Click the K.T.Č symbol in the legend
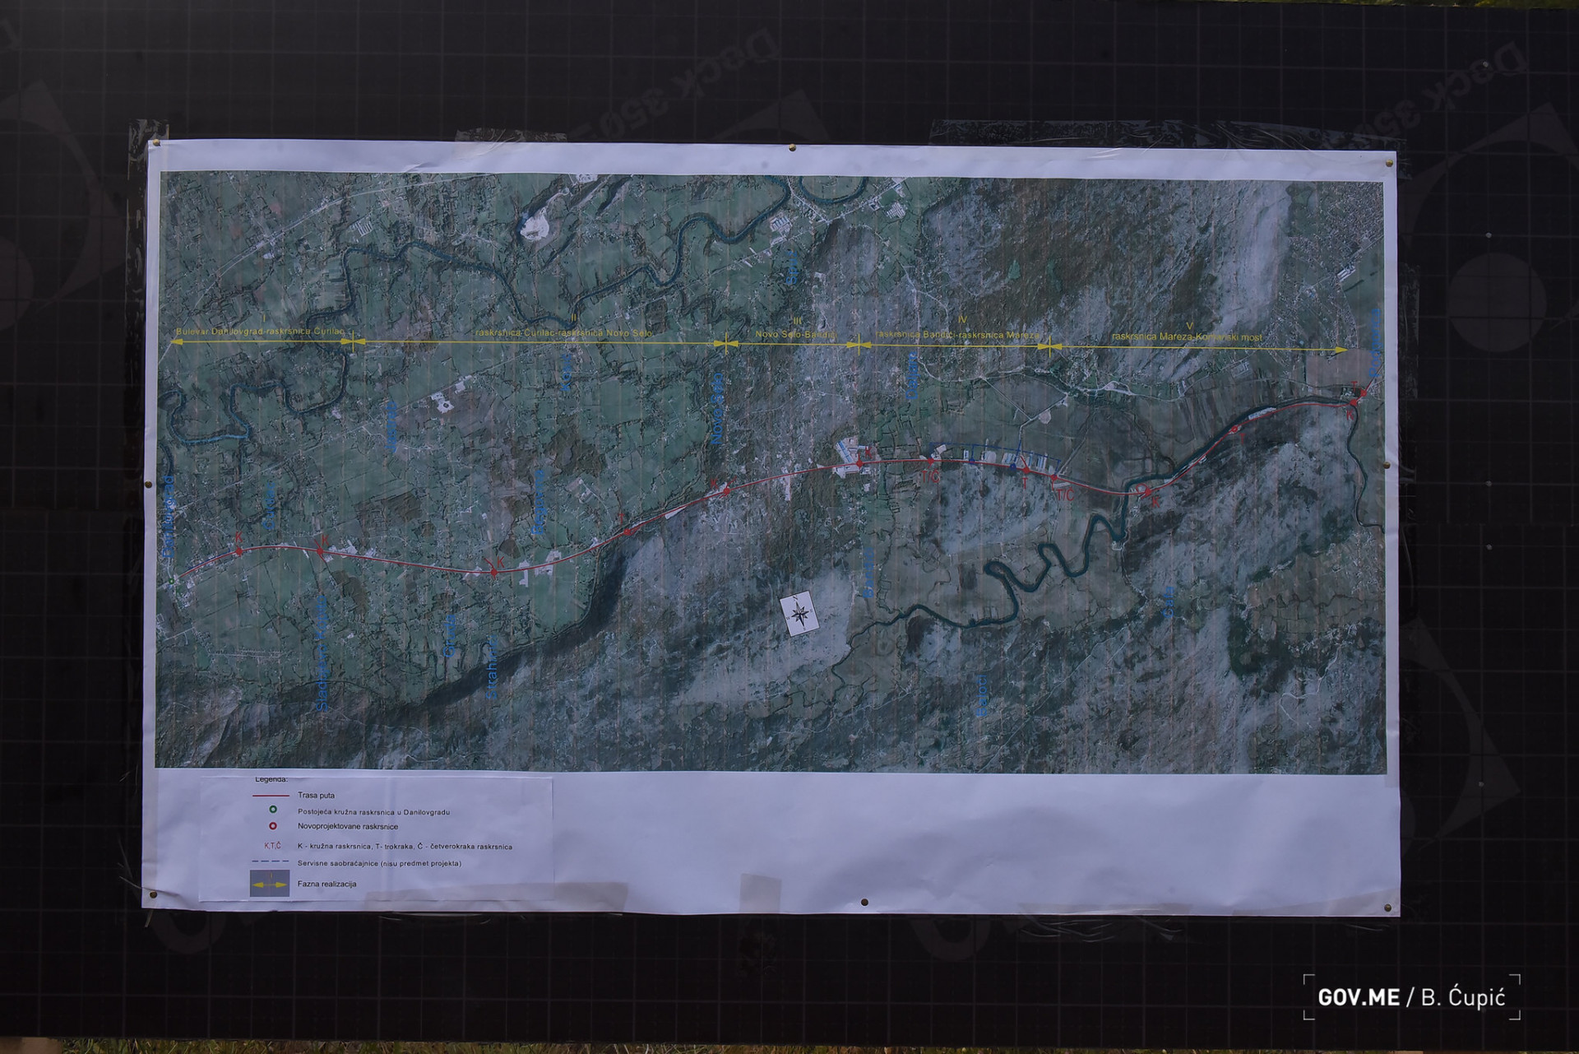This screenshot has width=1579, height=1054. [x=274, y=846]
